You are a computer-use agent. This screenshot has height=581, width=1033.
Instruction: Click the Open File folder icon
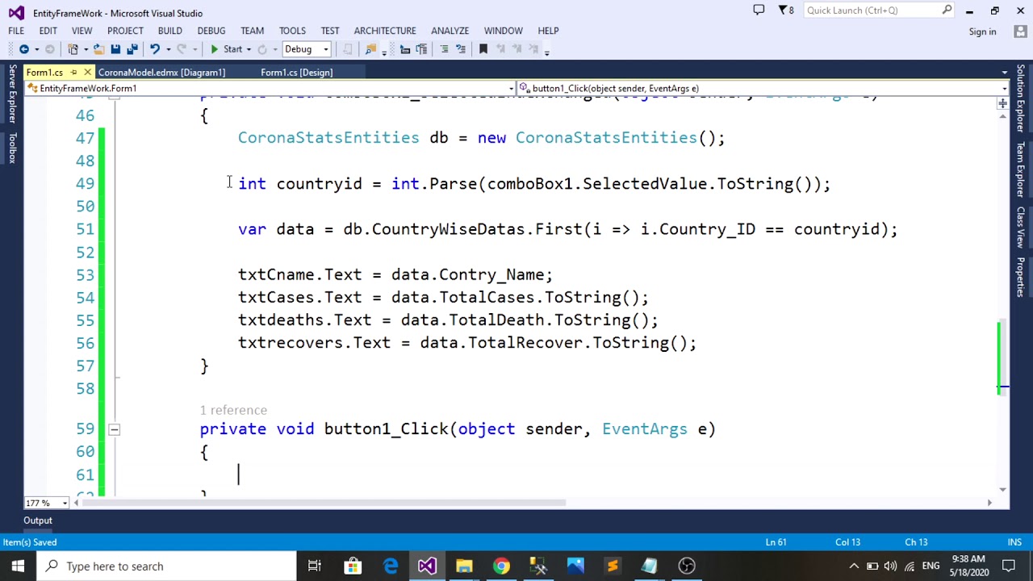(x=98, y=49)
